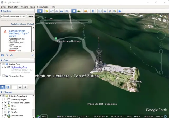Viewport: 169px width, 118px height.
Task: Click the sunlight across landscape icon
Action: (x=79, y=11)
